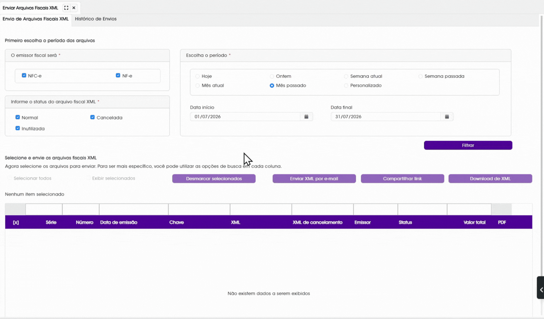Image resolution: width=544 pixels, height=319 pixels.
Task: Sort by the Chave column header
Action: (177, 222)
